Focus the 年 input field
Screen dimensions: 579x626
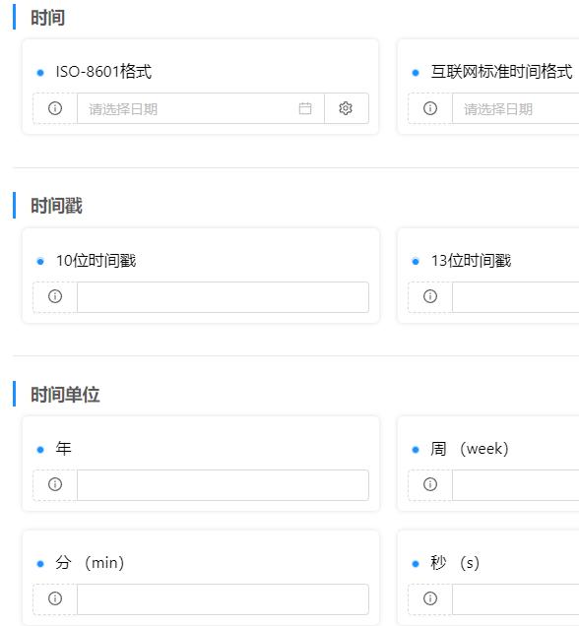223,485
